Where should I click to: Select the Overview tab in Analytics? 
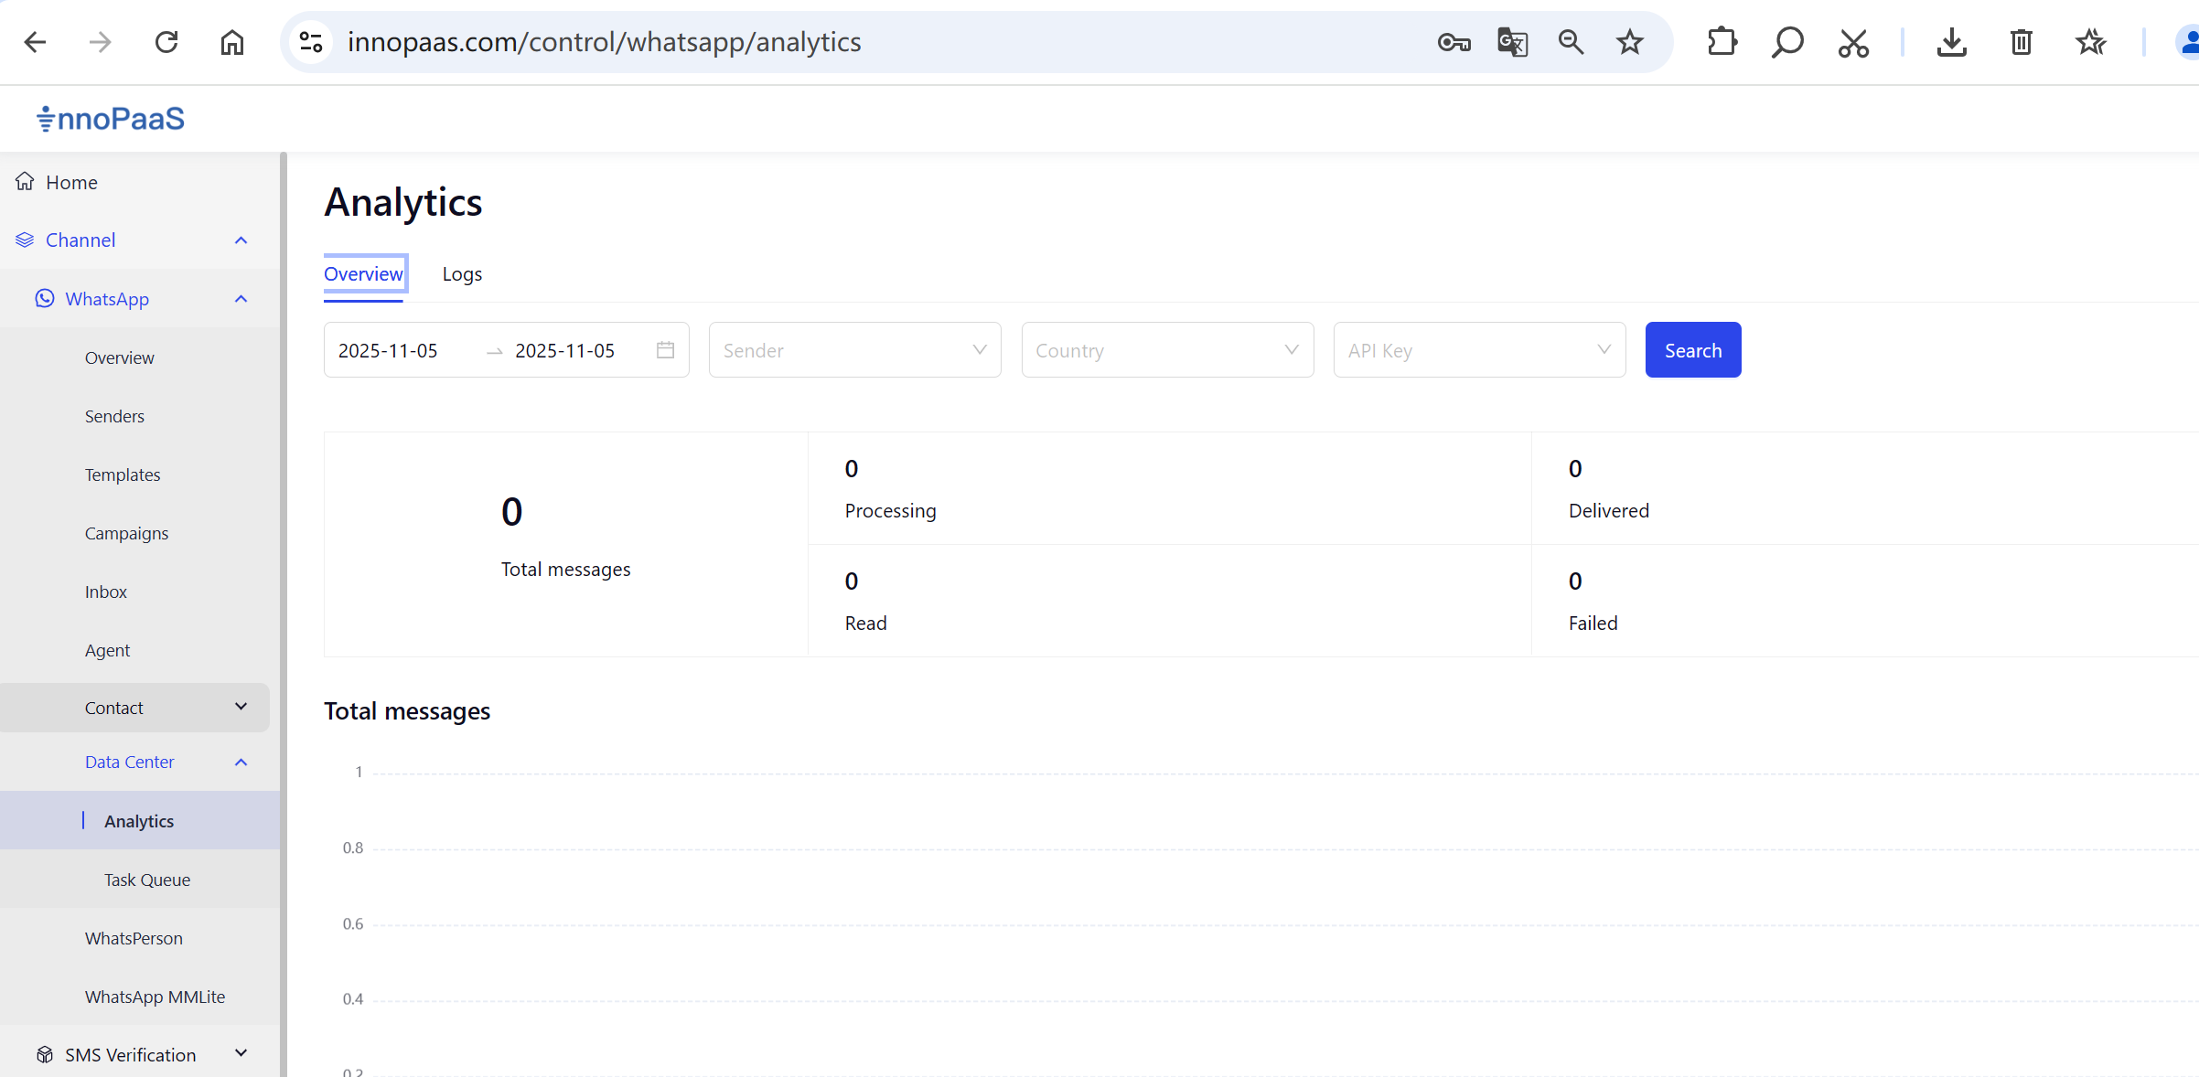363,274
